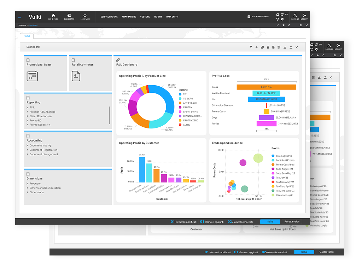Open the Promotional Gantt calendar tile
The image size is (362, 276).
[32, 76]
